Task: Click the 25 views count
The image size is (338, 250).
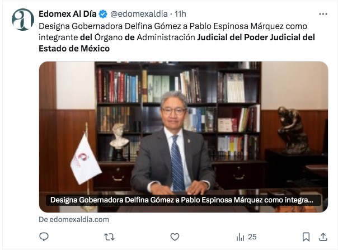Action: [252, 237]
